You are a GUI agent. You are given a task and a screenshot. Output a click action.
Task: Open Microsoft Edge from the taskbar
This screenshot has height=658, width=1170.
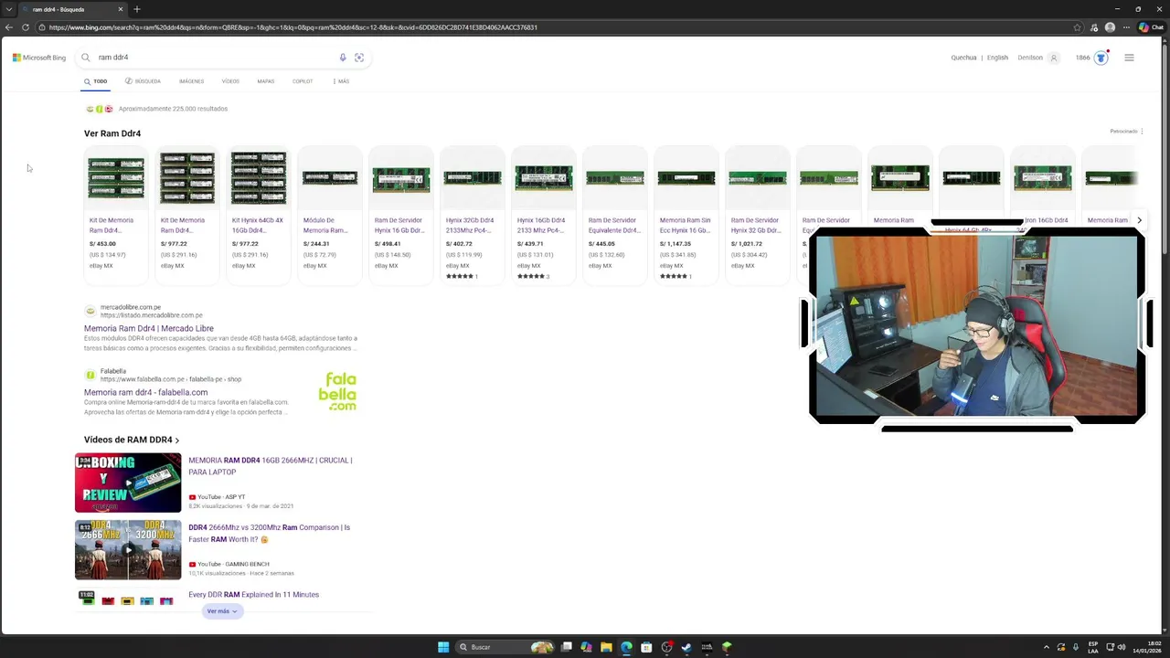626,647
